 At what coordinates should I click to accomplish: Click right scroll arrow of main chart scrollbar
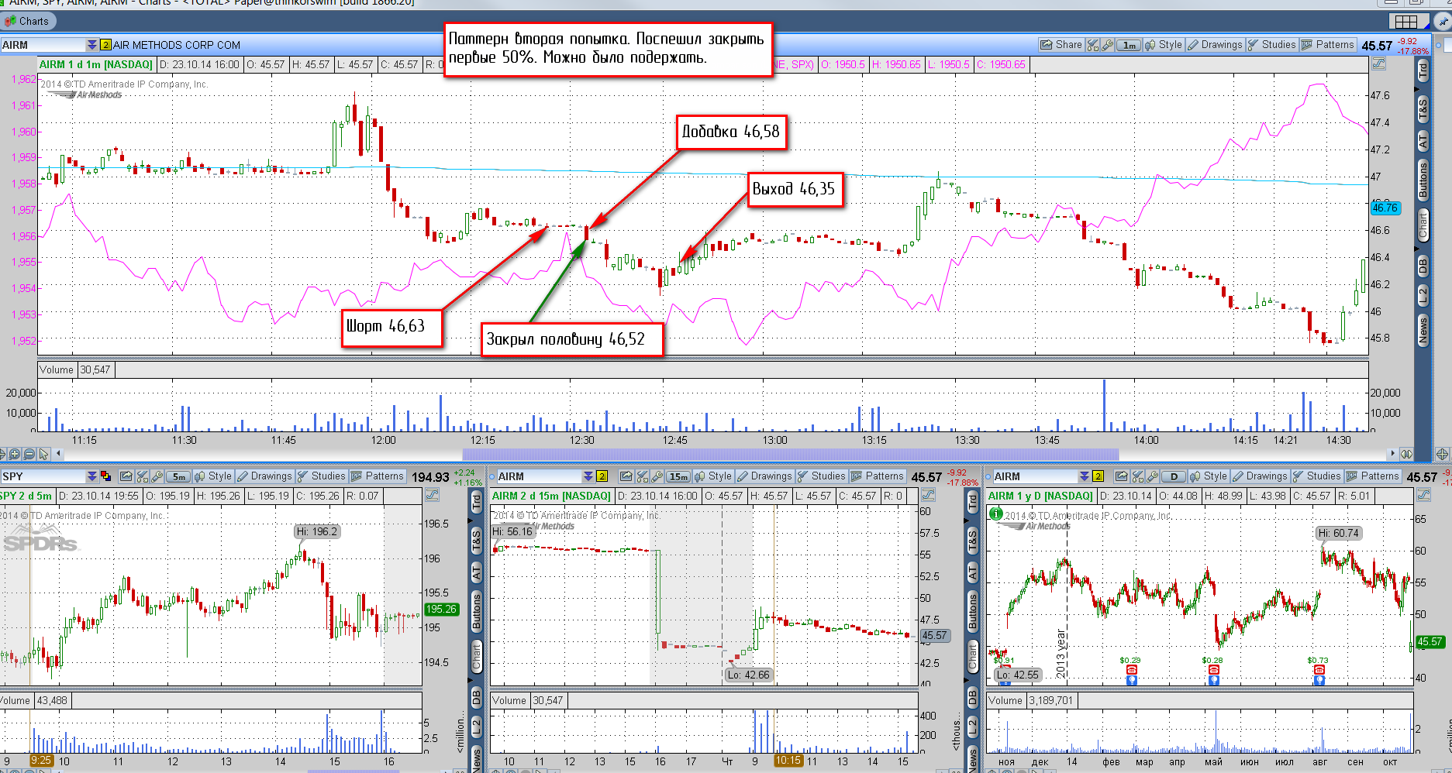pyautogui.click(x=1392, y=454)
